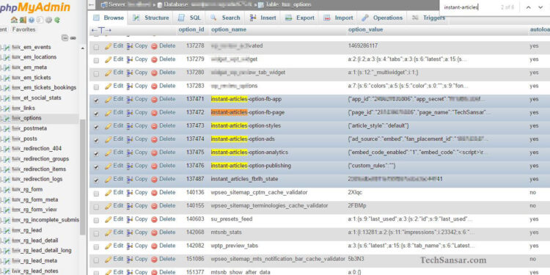This screenshot has width=550, height=275.
Task: Open navigation panel settings gear icon
Action: tap(48, 20)
